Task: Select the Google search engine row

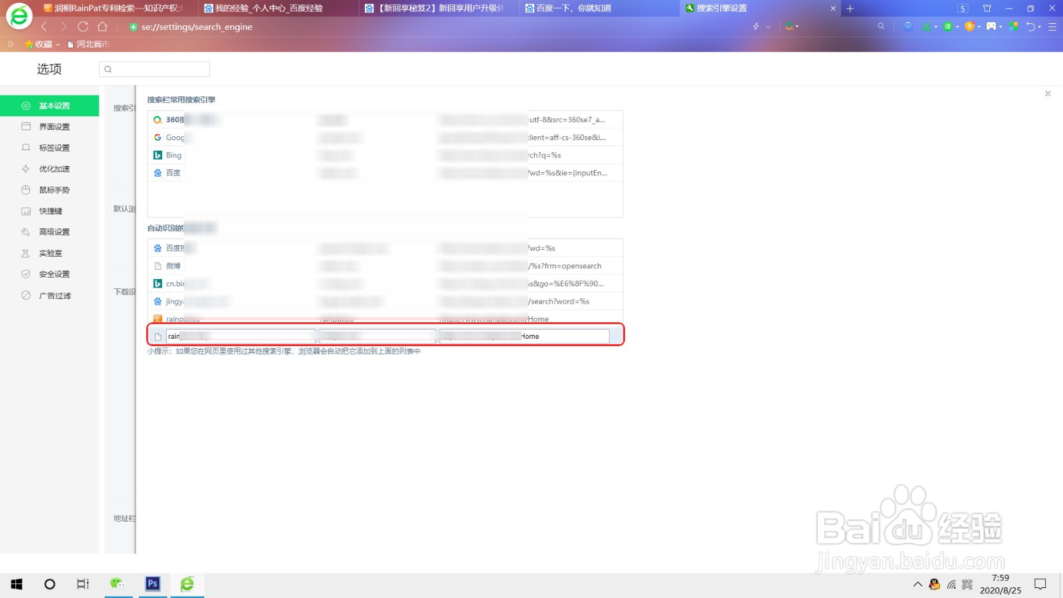Action: [x=385, y=138]
